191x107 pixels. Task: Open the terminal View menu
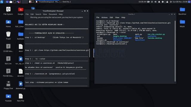(x=117, y=18)
